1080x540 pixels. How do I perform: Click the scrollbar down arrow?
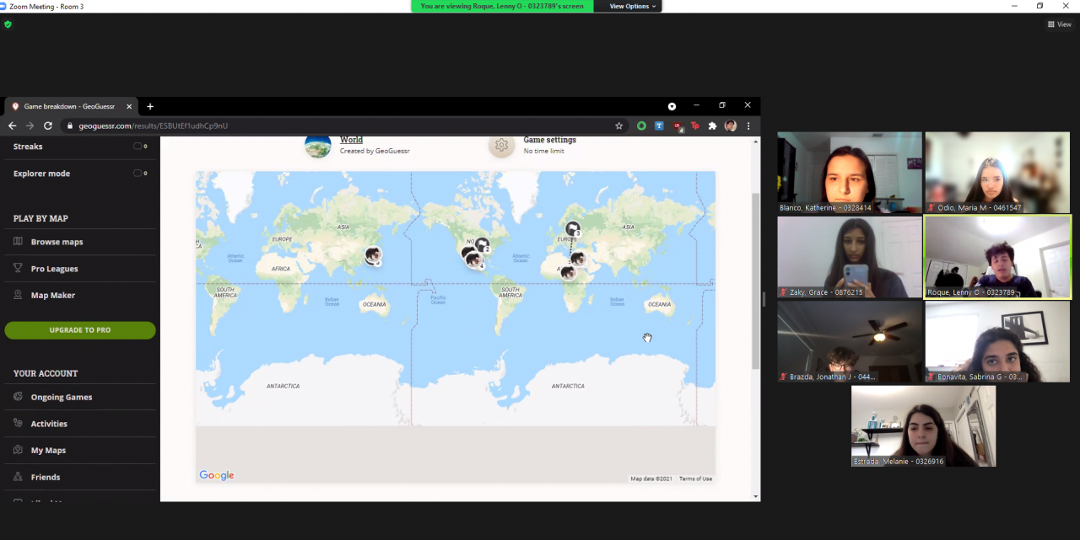pyautogui.click(x=755, y=496)
